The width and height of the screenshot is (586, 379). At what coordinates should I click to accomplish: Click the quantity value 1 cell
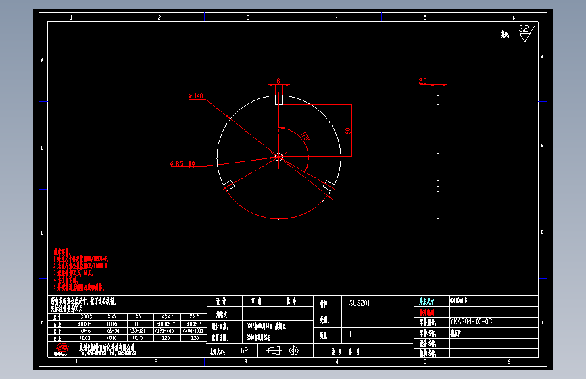click(377, 334)
